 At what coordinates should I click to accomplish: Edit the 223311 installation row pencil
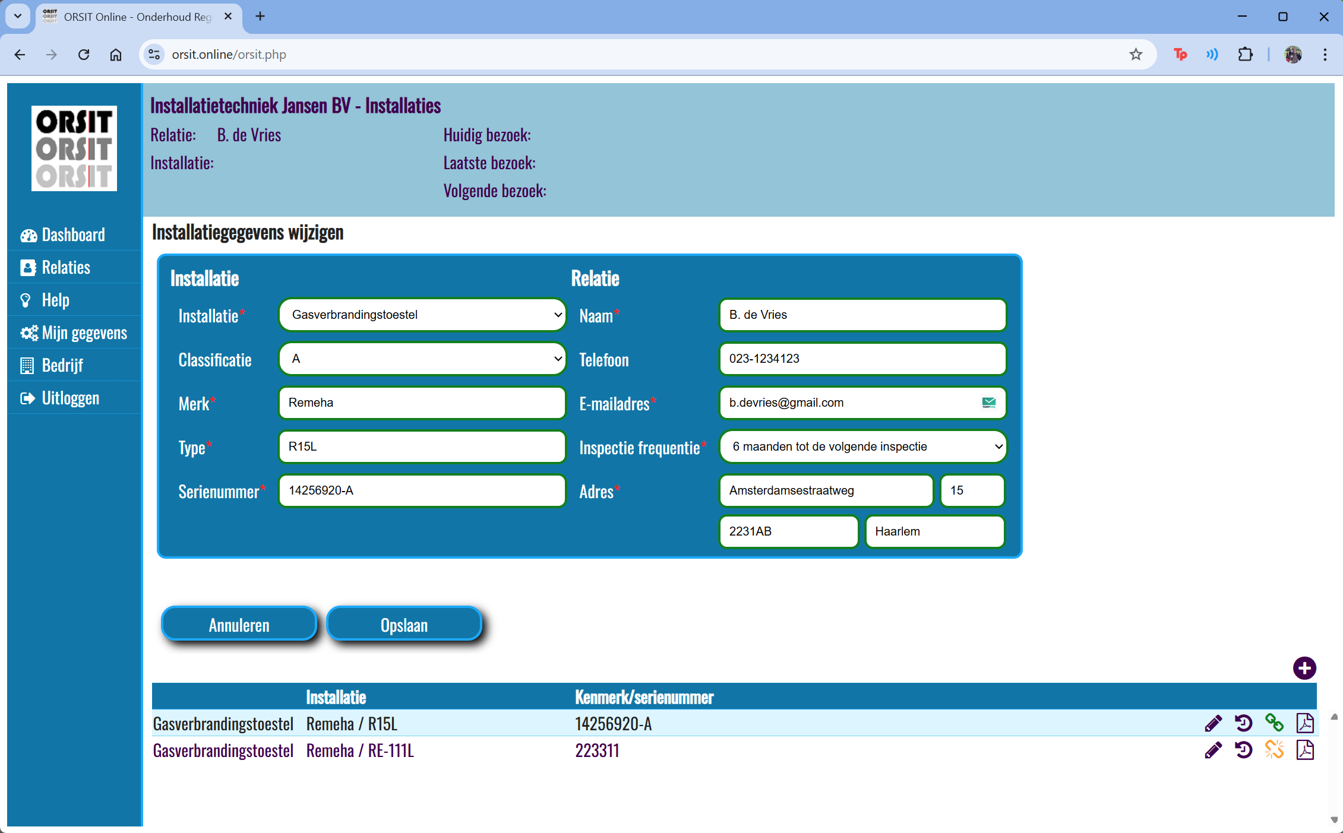1213,750
